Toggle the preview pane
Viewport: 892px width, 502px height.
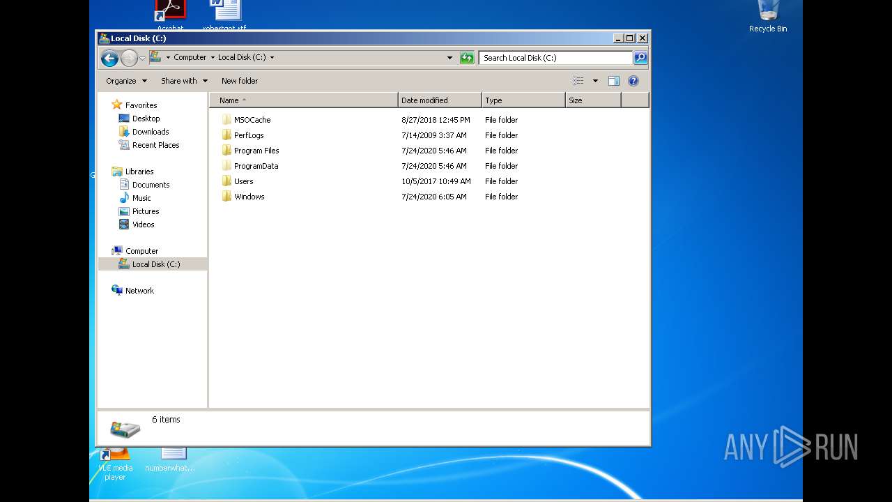(614, 81)
